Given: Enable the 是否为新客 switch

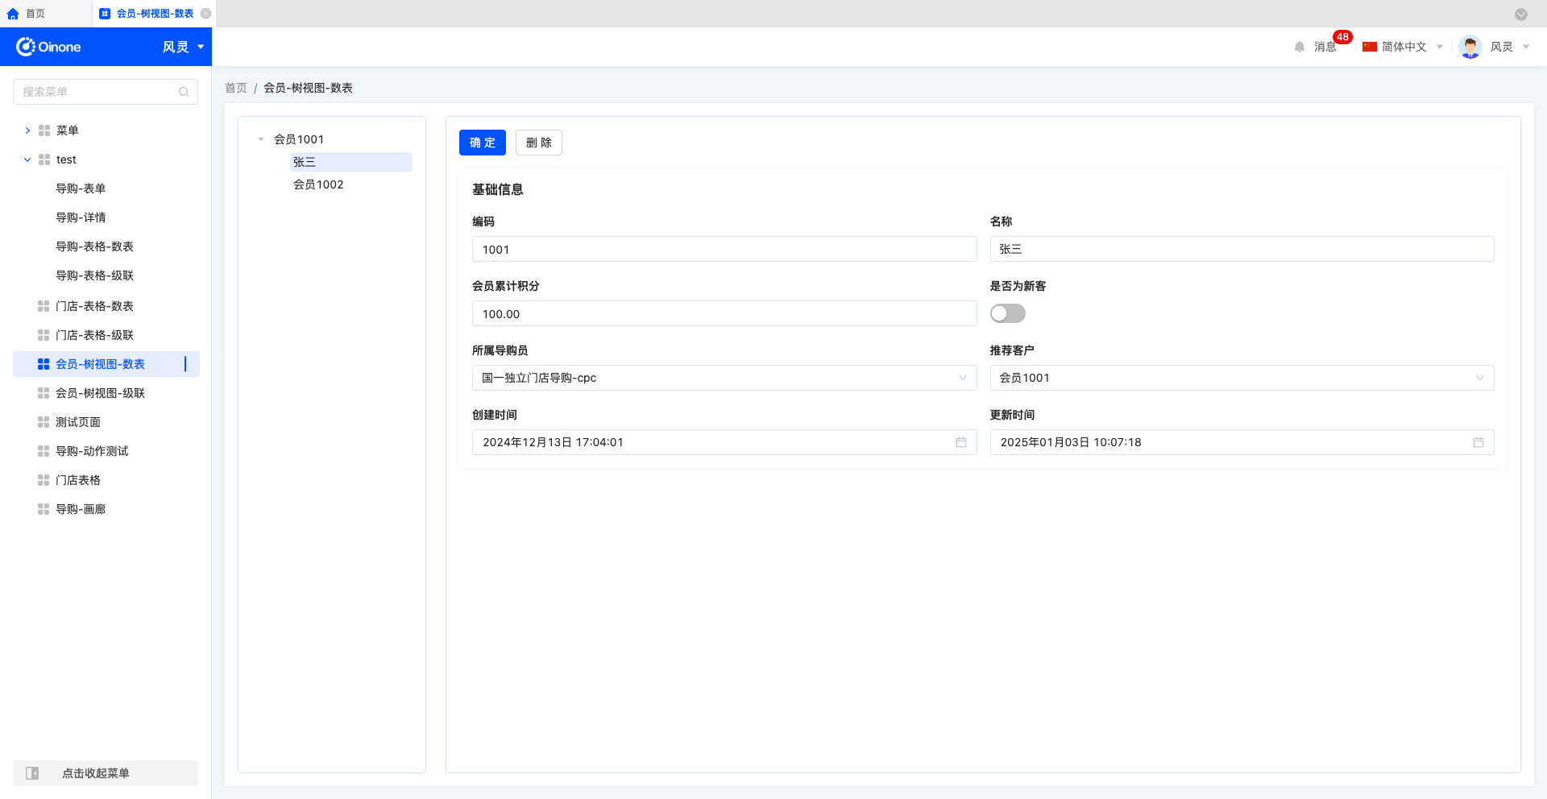Looking at the screenshot, I should point(1007,313).
